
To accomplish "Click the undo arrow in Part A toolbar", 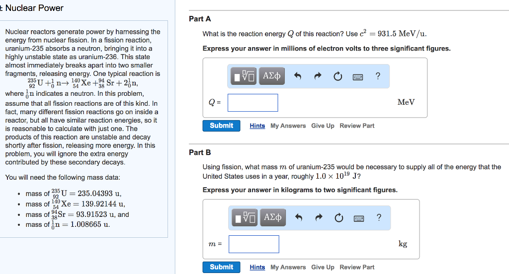I will [x=298, y=76].
